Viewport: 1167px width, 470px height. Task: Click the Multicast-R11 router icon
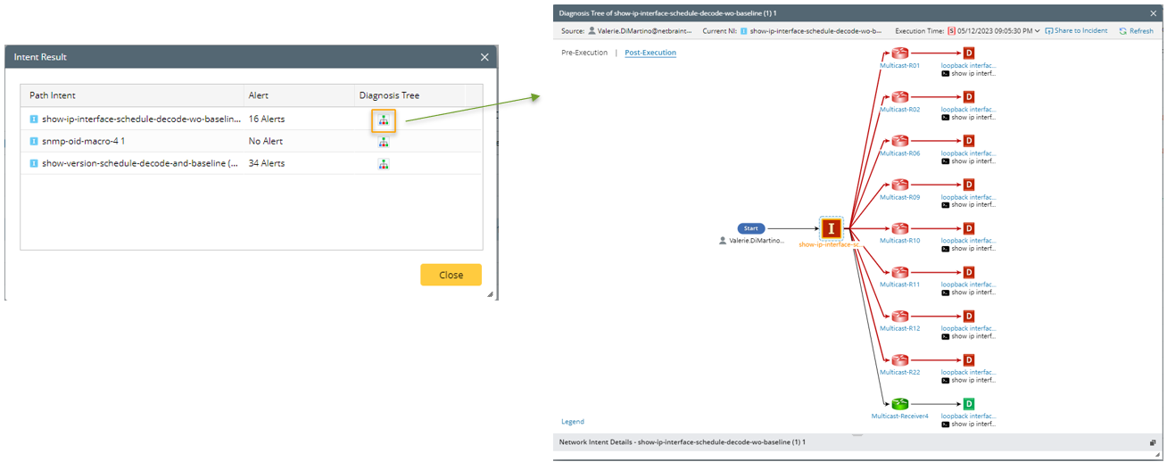[899, 272]
